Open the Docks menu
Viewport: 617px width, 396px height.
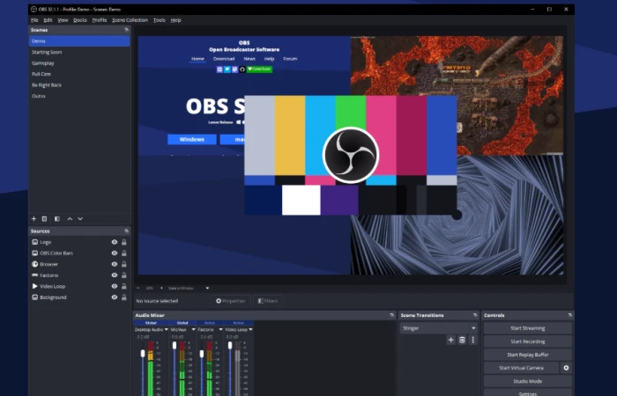click(x=80, y=20)
